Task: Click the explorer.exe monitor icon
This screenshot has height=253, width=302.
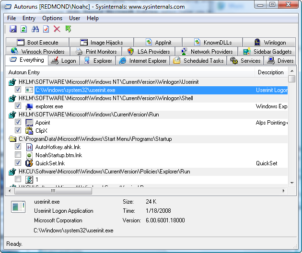Action: pyautogui.click(x=29, y=106)
